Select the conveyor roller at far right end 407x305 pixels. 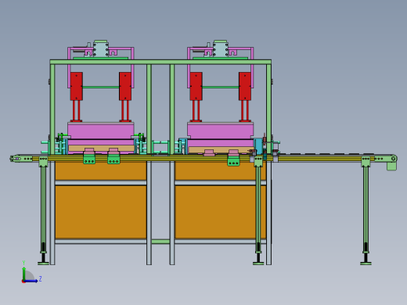pos(394,158)
